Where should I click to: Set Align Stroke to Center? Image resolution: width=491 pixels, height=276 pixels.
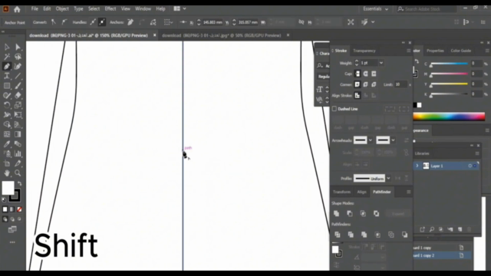coord(358,95)
